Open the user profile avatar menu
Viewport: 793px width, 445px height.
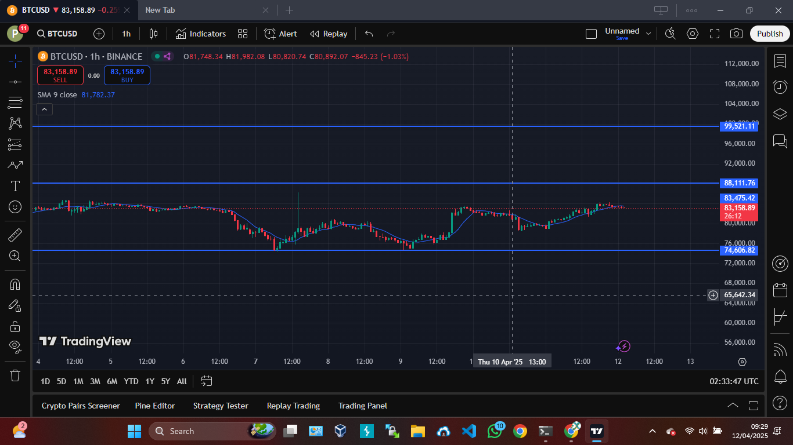point(15,34)
